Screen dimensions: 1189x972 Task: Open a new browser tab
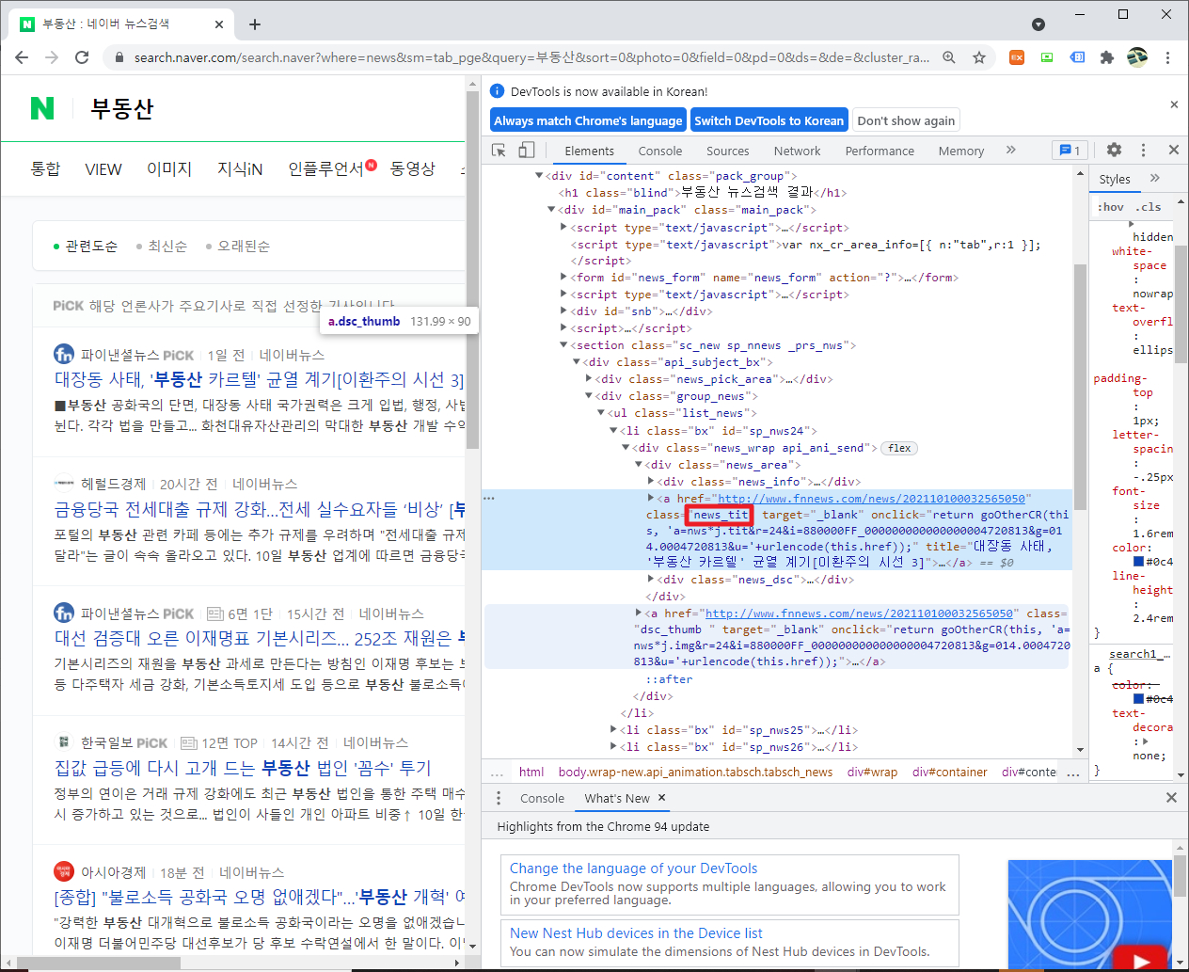(x=255, y=24)
